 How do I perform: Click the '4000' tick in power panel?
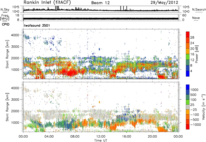click(x=15, y=35)
